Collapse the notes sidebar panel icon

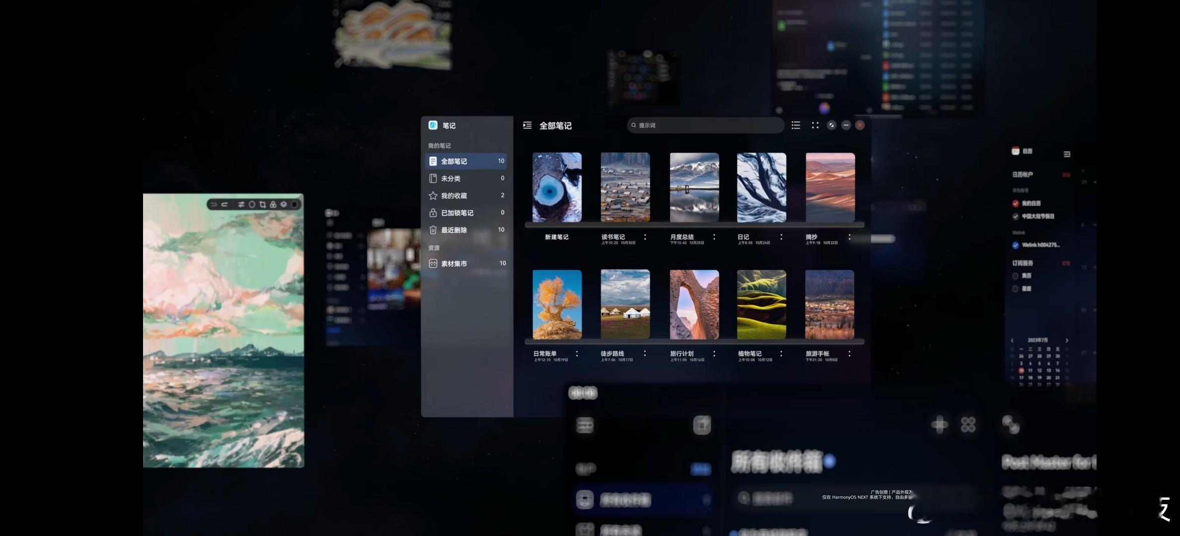point(527,126)
